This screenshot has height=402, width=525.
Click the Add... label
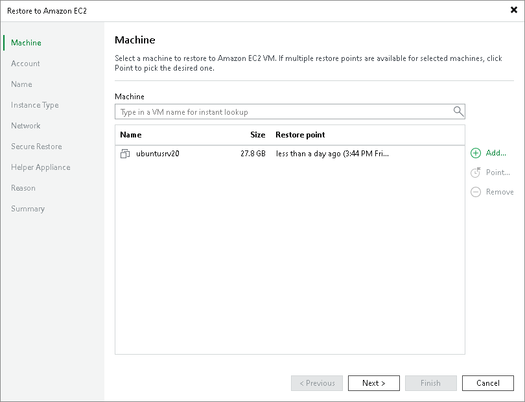pos(496,153)
